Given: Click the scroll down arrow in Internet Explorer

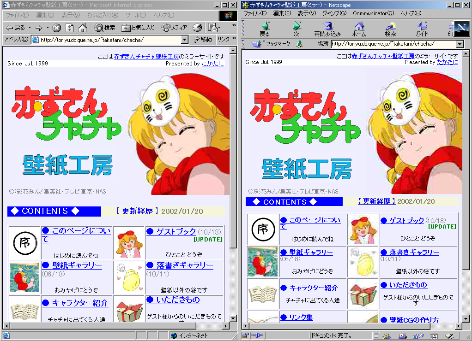Looking at the screenshot, I should click(233, 318).
